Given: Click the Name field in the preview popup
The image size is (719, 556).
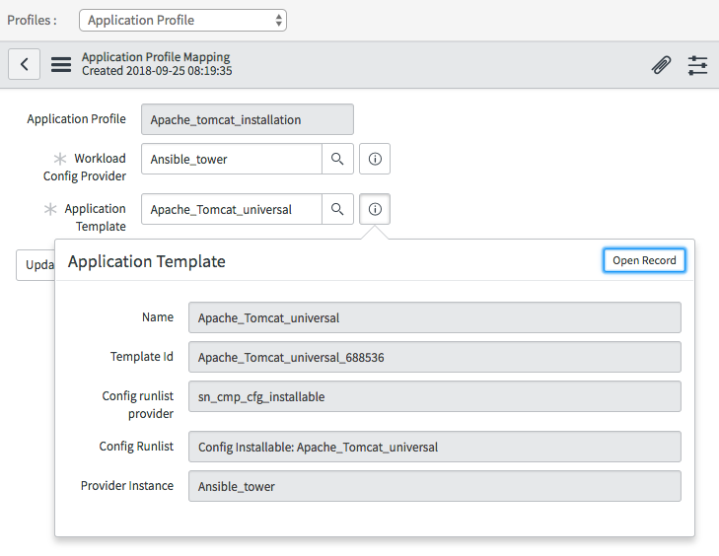Looking at the screenshot, I should point(435,317).
